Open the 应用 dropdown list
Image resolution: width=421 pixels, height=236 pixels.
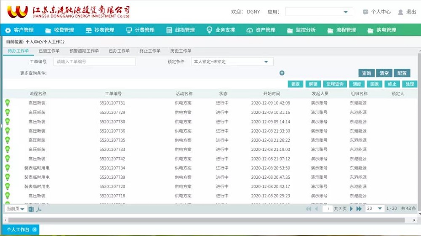346,12
